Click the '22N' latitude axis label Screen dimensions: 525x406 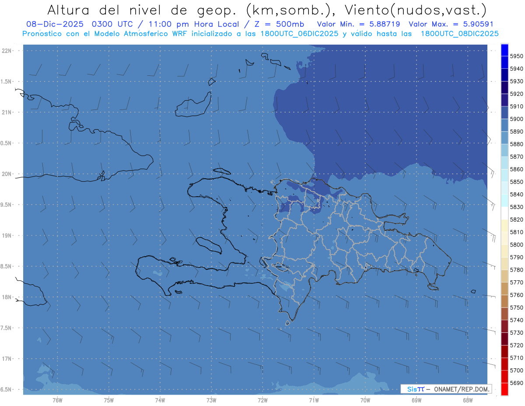click(x=7, y=50)
